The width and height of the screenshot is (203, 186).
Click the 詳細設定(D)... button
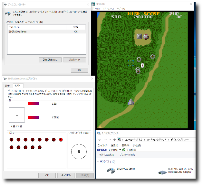click(50, 60)
